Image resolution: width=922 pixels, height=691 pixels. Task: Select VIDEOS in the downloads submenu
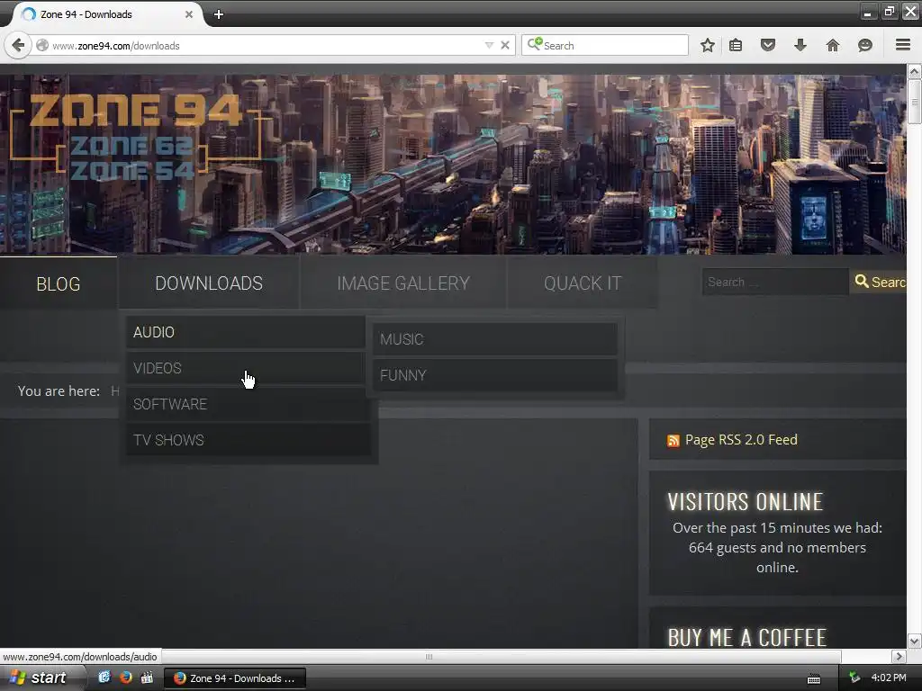pyautogui.click(x=246, y=368)
